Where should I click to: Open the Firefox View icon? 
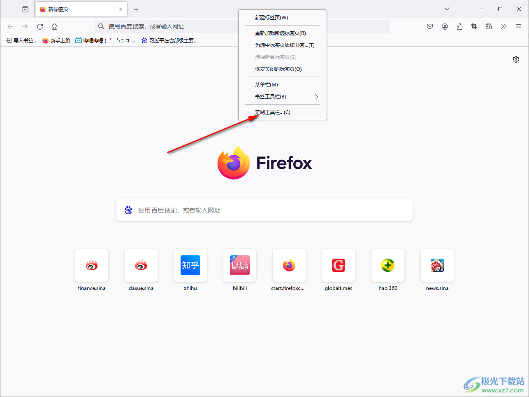[x=25, y=9]
